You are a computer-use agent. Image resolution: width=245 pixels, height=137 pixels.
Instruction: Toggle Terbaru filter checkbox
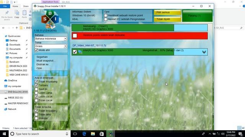[x=36, y=85]
